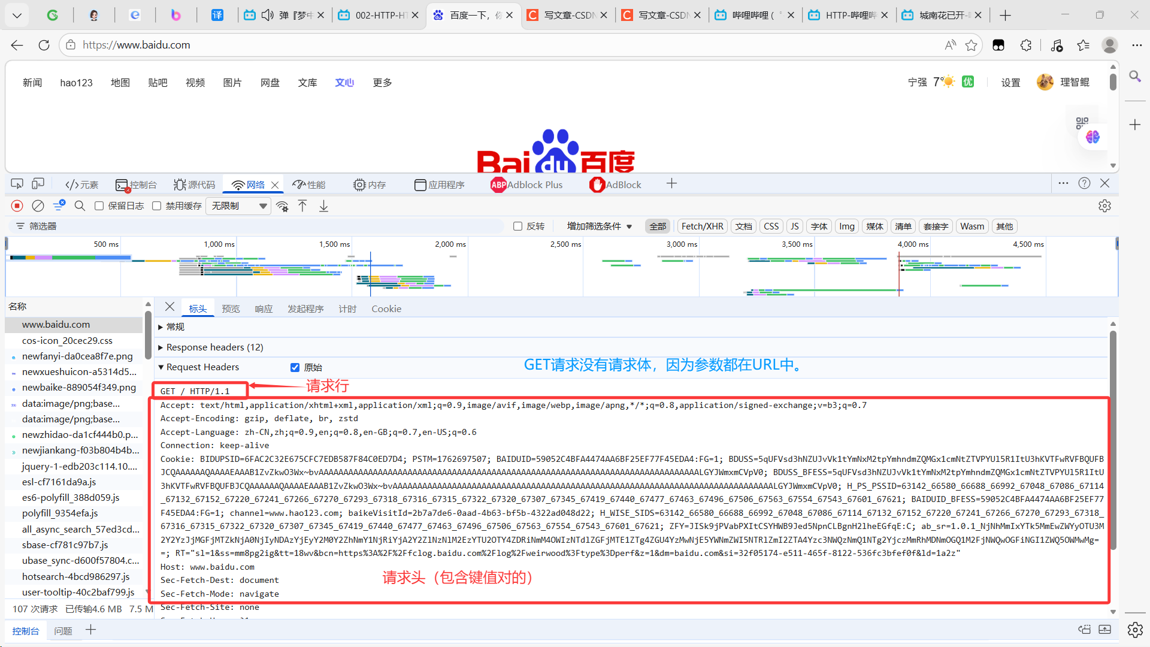Switch to the 预览 tab
This screenshot has height=647, width=1150.
point(231,309)
